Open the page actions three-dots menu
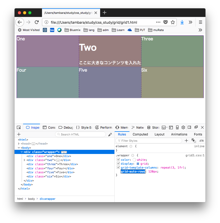 click(158, 22)
